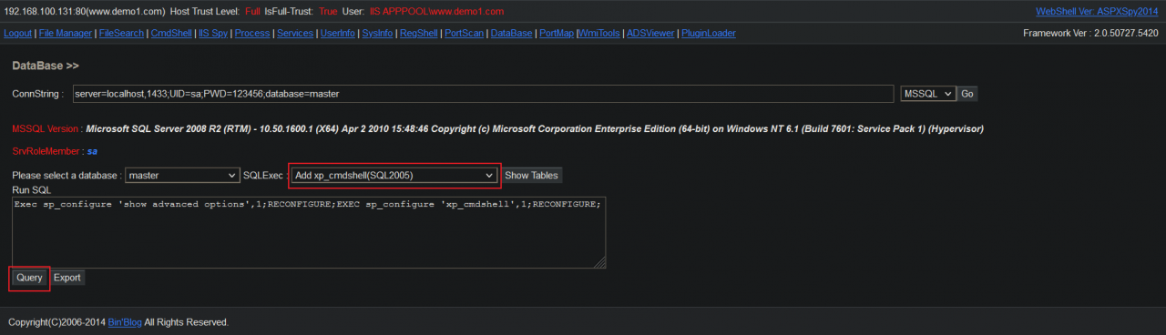Open PortMap link
The height and width of the screenshot is (335, 1166).
pos(557,33)
